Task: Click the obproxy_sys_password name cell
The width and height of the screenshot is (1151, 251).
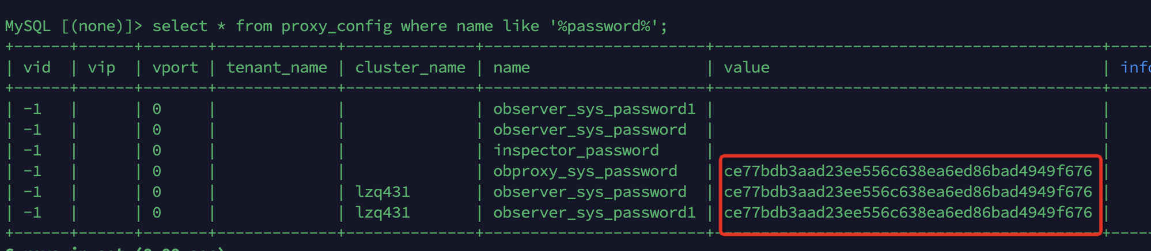Action: point(585,172)
